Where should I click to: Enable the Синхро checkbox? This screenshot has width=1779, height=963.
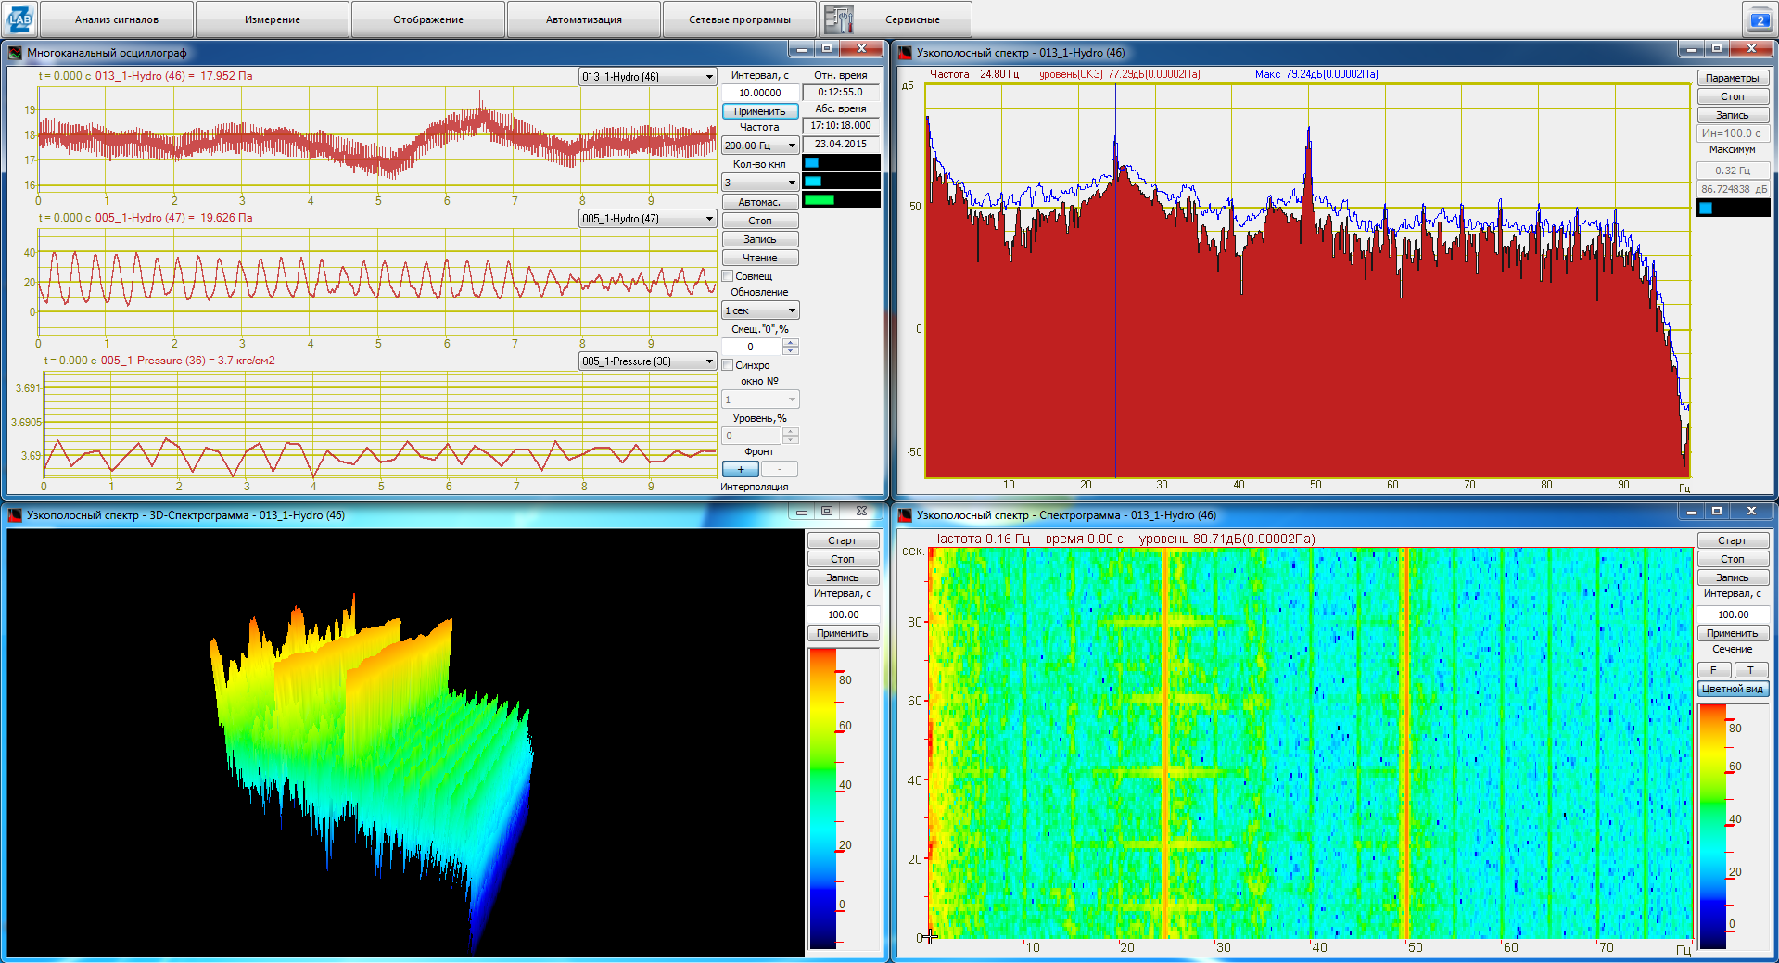tap(728, 365)
